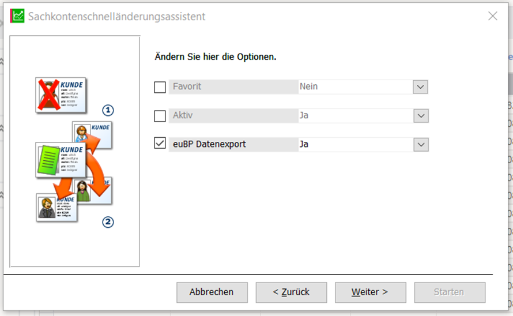
Task: Enable the Favorit checkbox
Action: (160, 87)
